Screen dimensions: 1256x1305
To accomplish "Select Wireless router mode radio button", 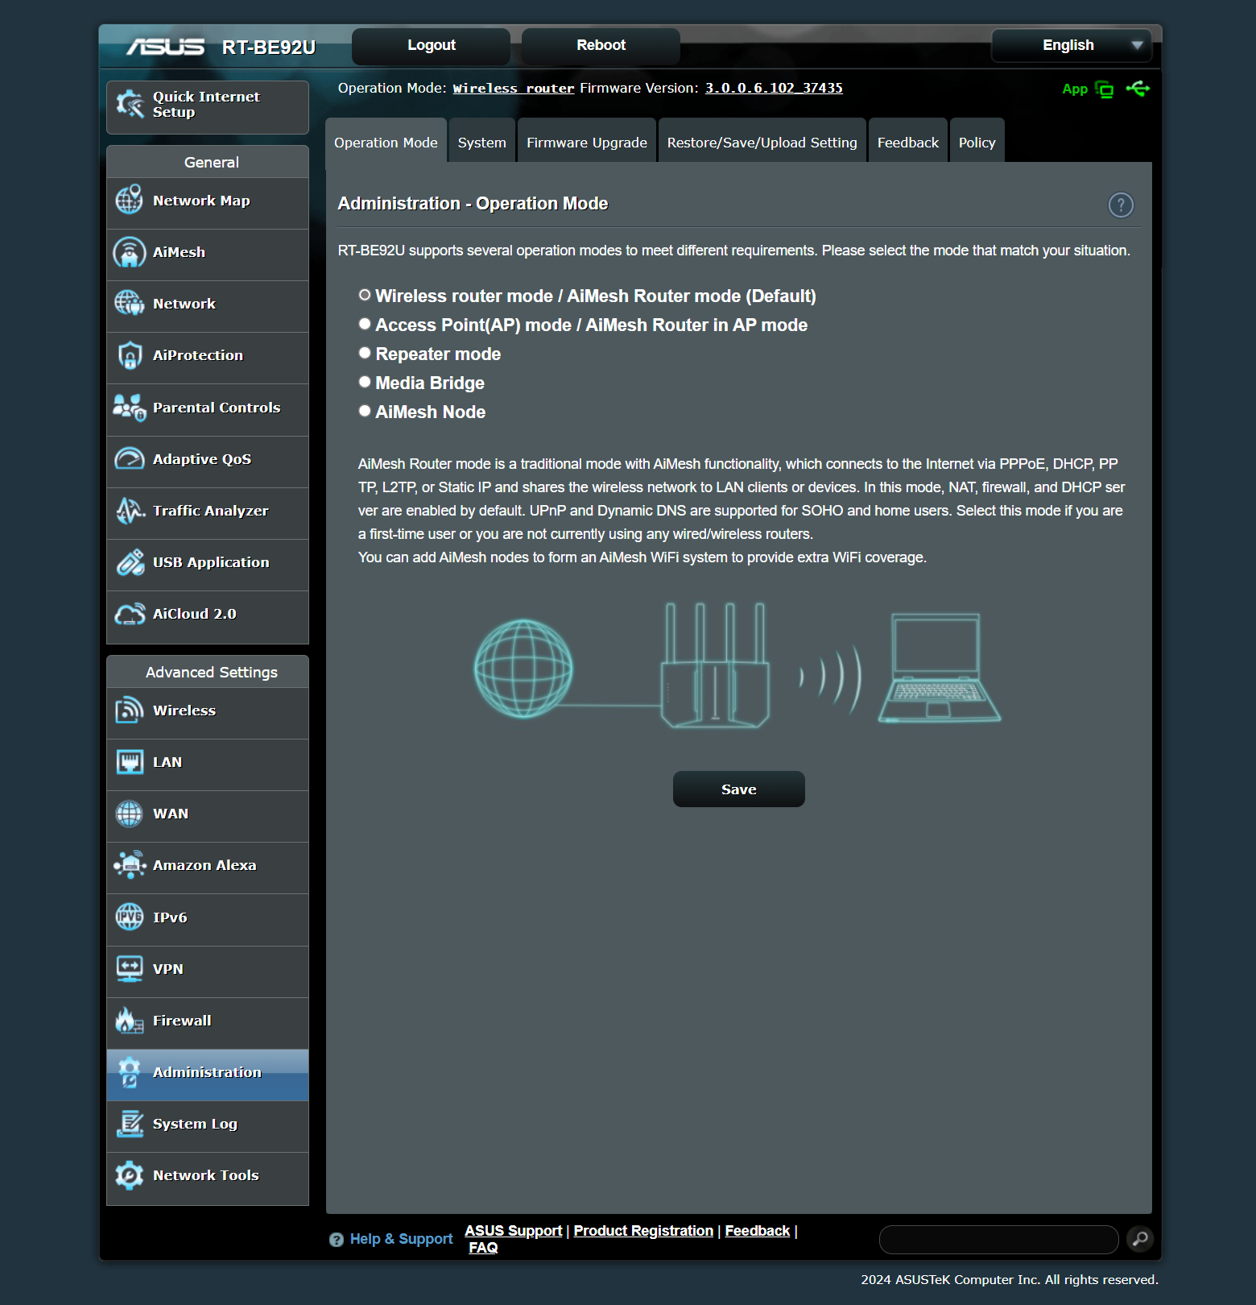I will [x=365, y=296].
